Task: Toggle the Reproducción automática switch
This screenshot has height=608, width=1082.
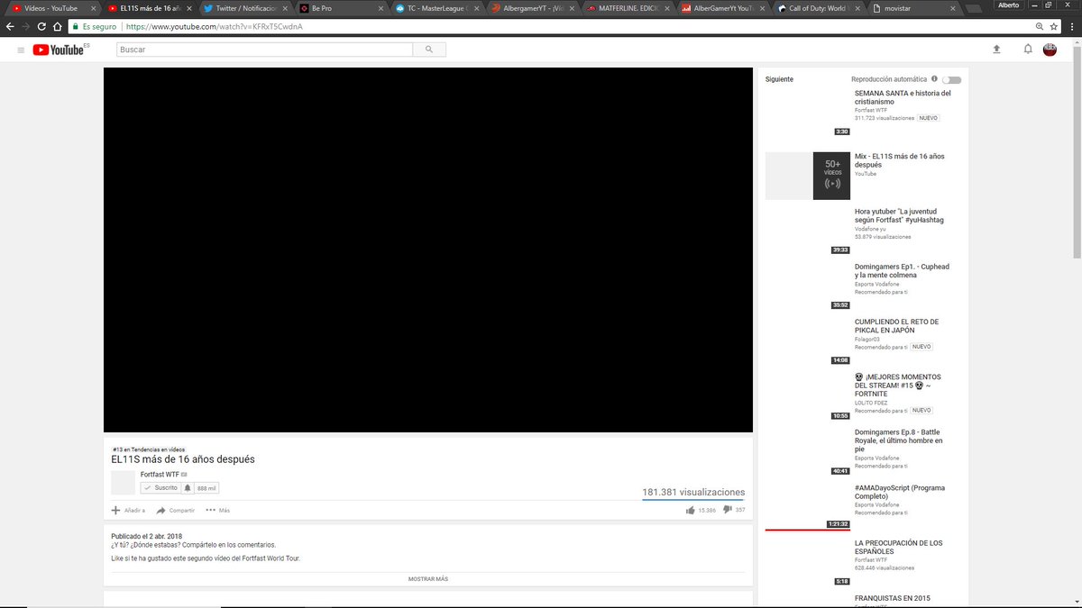Action: tap(951, 80)
